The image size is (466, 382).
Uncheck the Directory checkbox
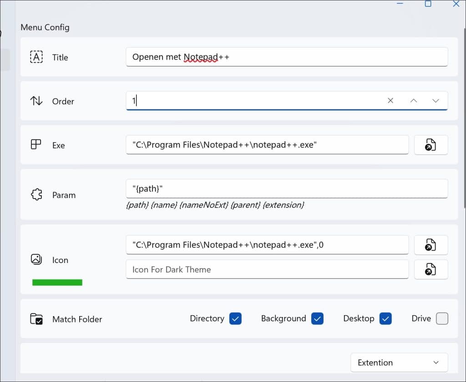pos(235,318)
